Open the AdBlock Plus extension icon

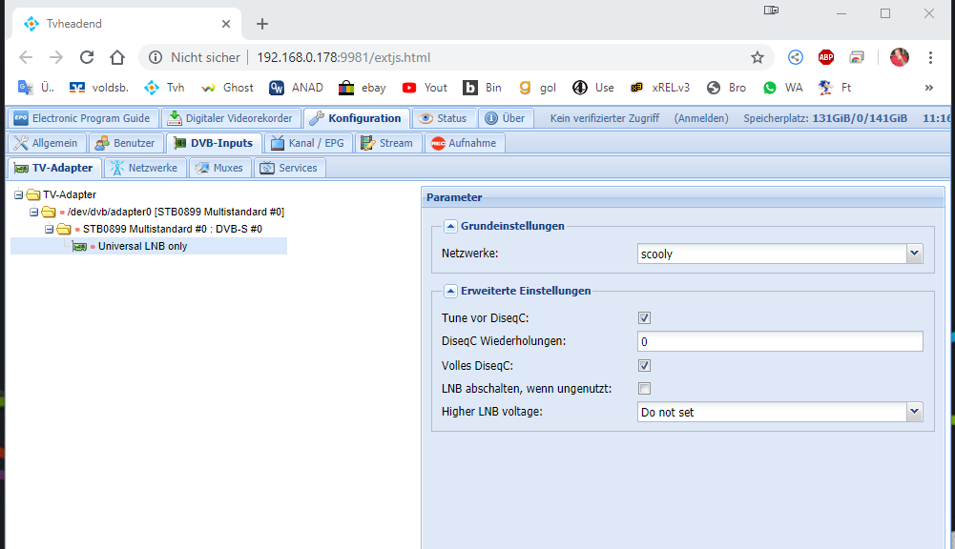click(x=826, y=57)
